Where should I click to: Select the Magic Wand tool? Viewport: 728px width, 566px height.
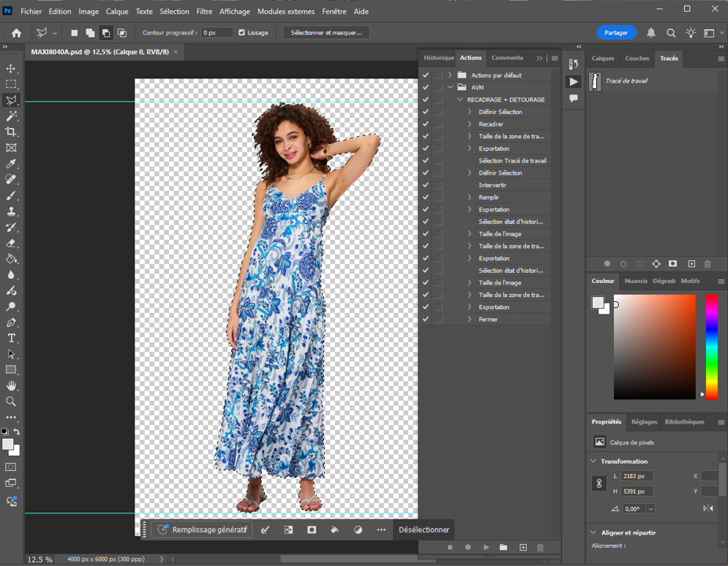coord(11,116)
